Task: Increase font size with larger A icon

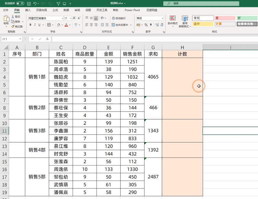Action: point(74,18)
